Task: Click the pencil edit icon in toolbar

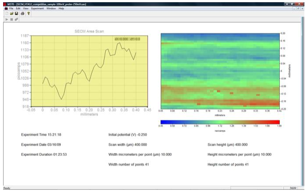Action: (x=17, y=20)
